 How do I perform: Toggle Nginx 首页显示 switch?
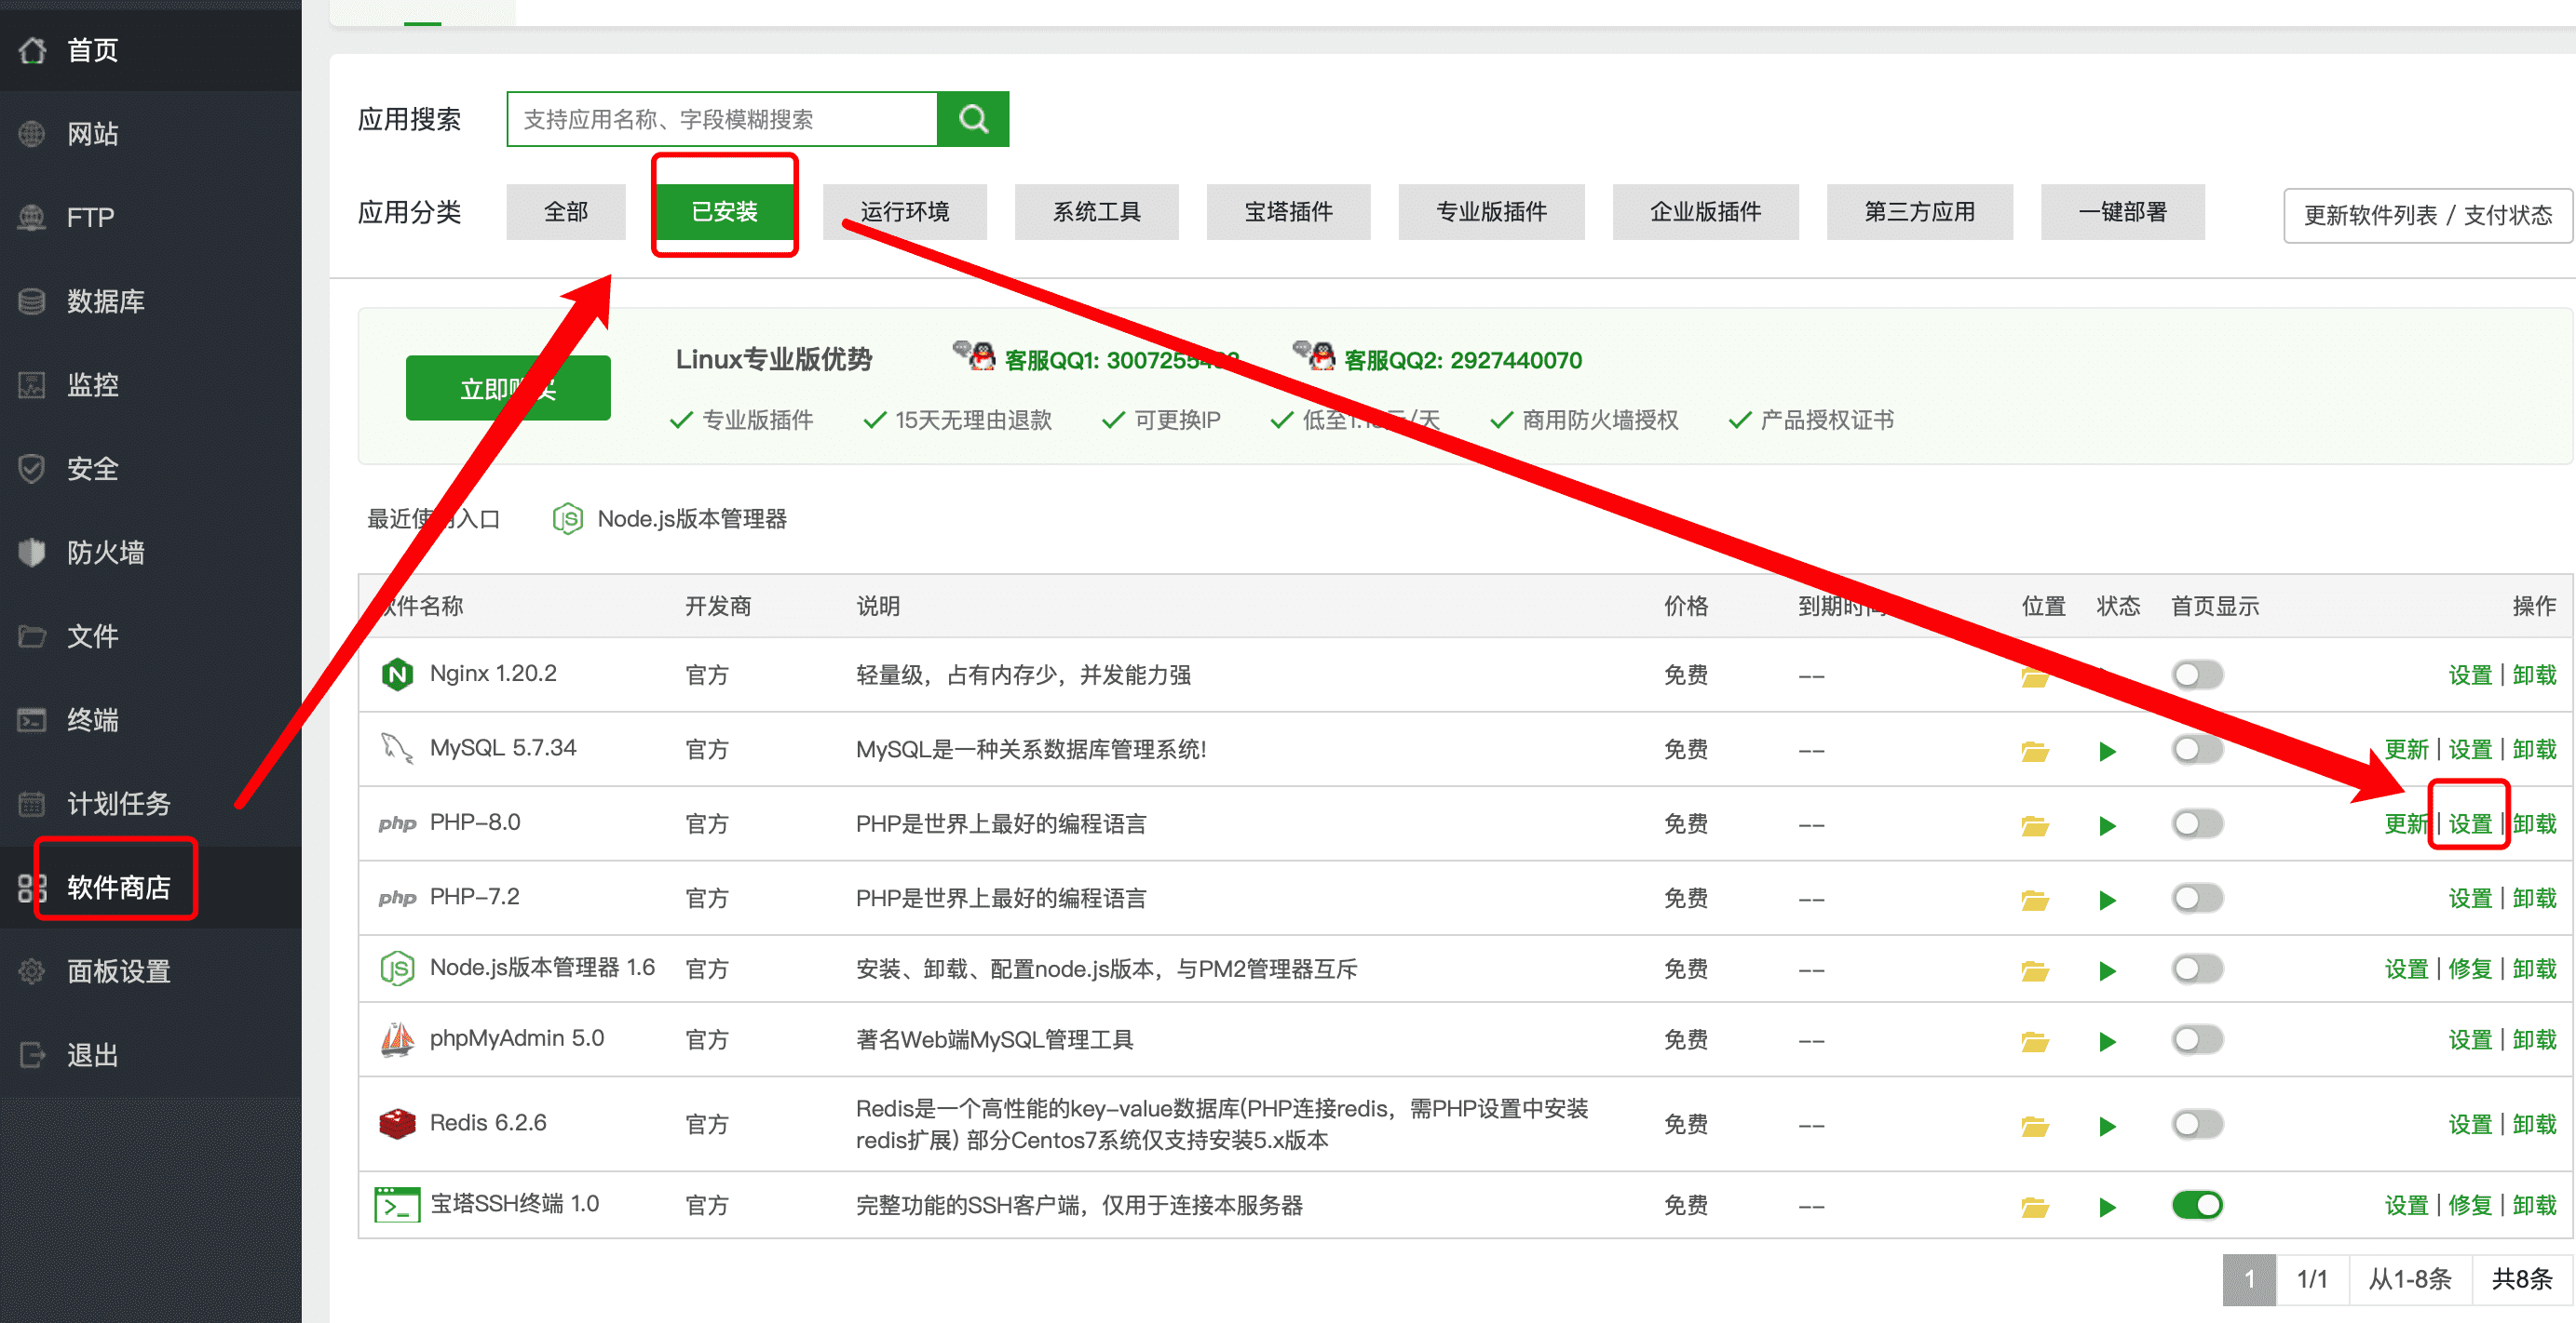coord(2197,675)
